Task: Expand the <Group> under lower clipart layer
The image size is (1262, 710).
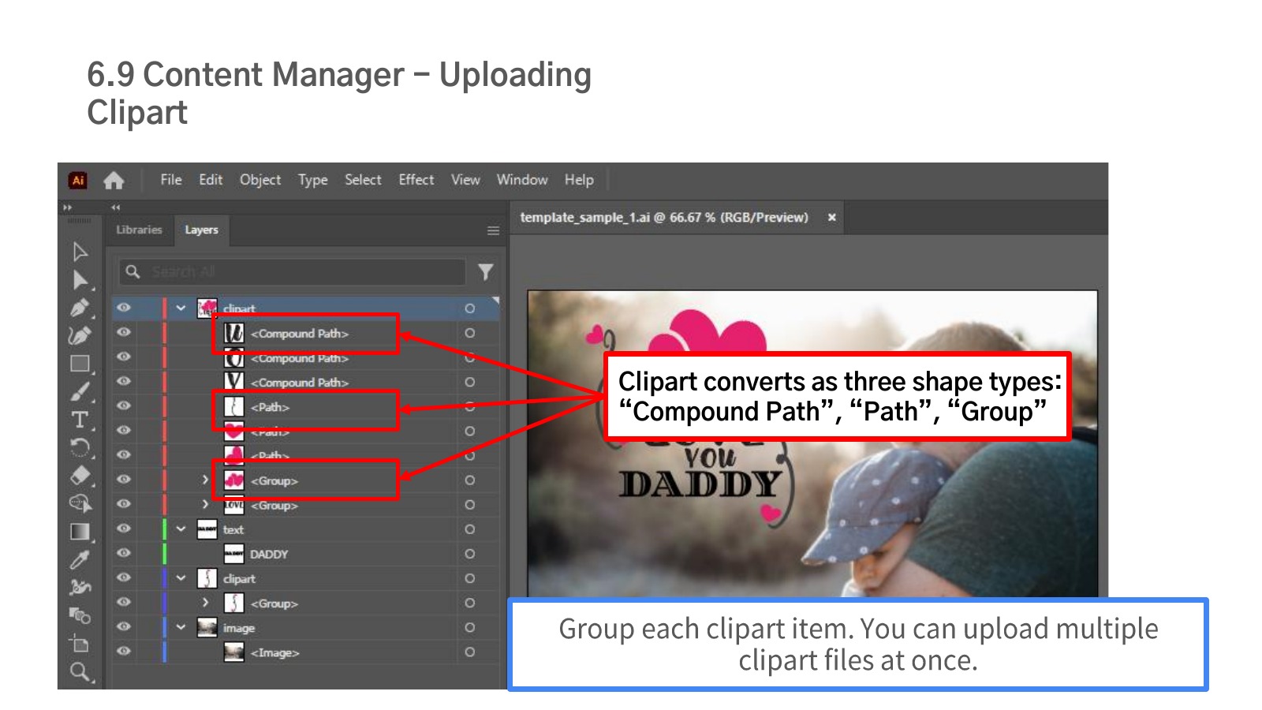Action: [x=205, y=603]
